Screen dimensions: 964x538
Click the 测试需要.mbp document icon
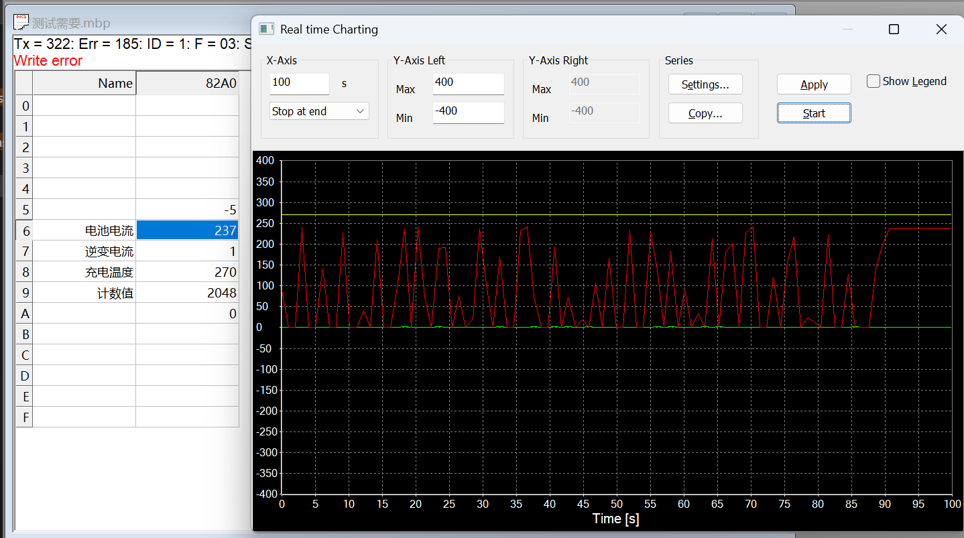(22, 22)
